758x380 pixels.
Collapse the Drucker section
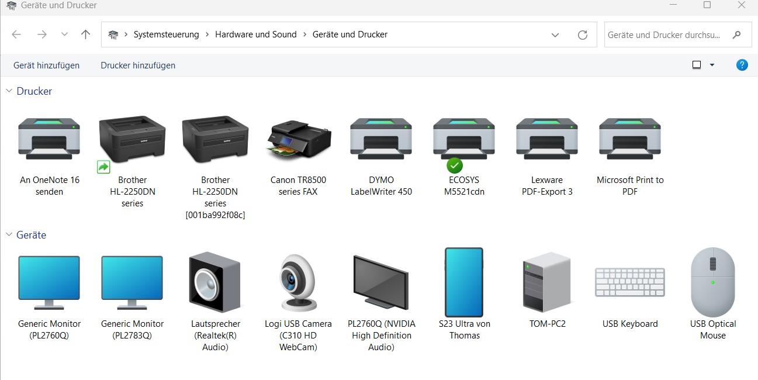point(9,91)
